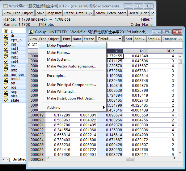186x171 pixels.
Task: Click the series icon next to mtb
Action: click(x=6, y=70)
